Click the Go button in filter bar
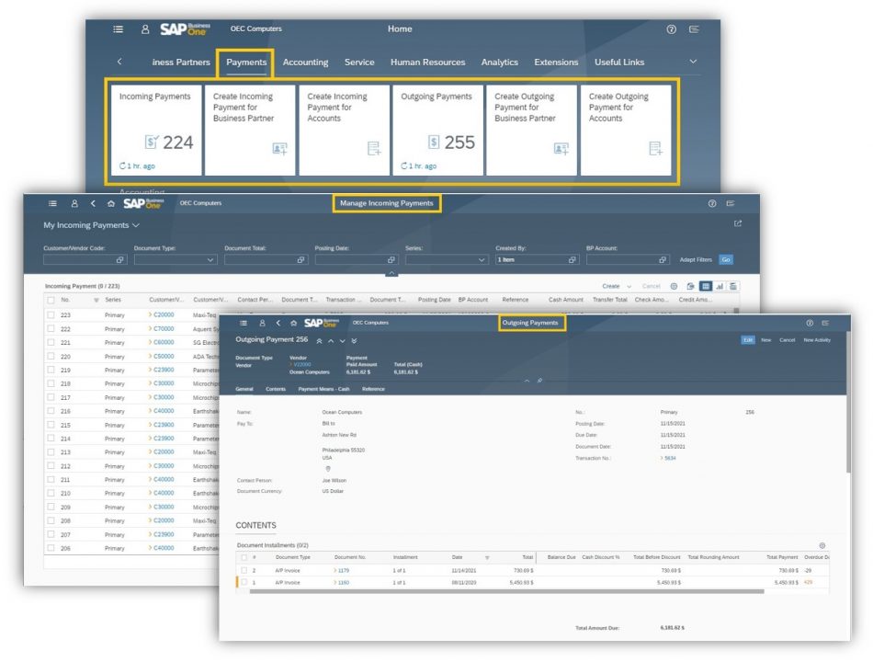The image size is (873, 662). coord(725,259)
